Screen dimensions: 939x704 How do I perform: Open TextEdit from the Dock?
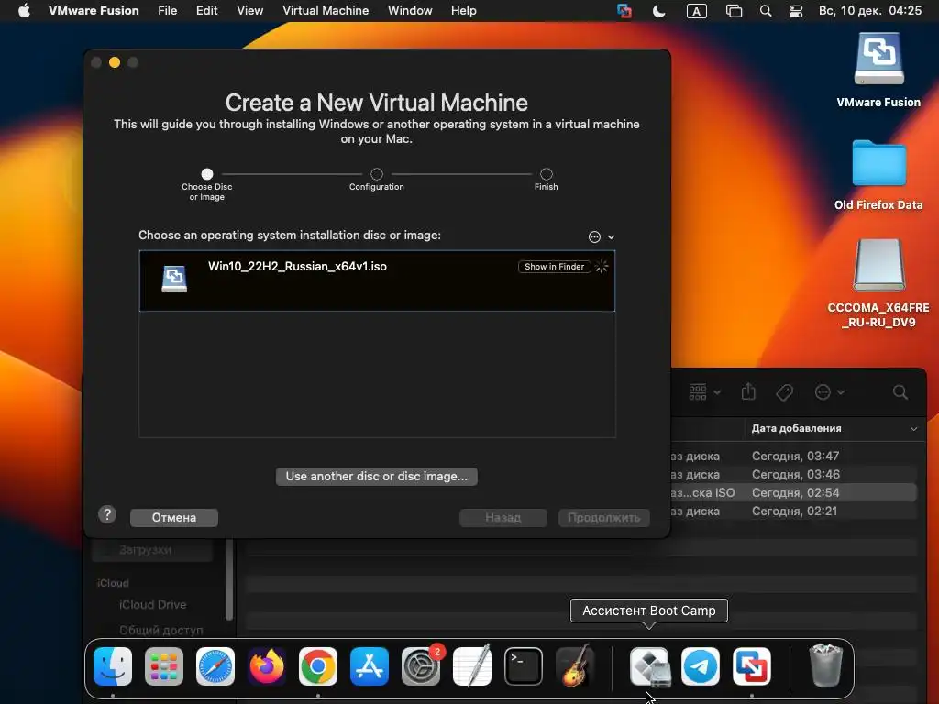click(x=472, y=666)
